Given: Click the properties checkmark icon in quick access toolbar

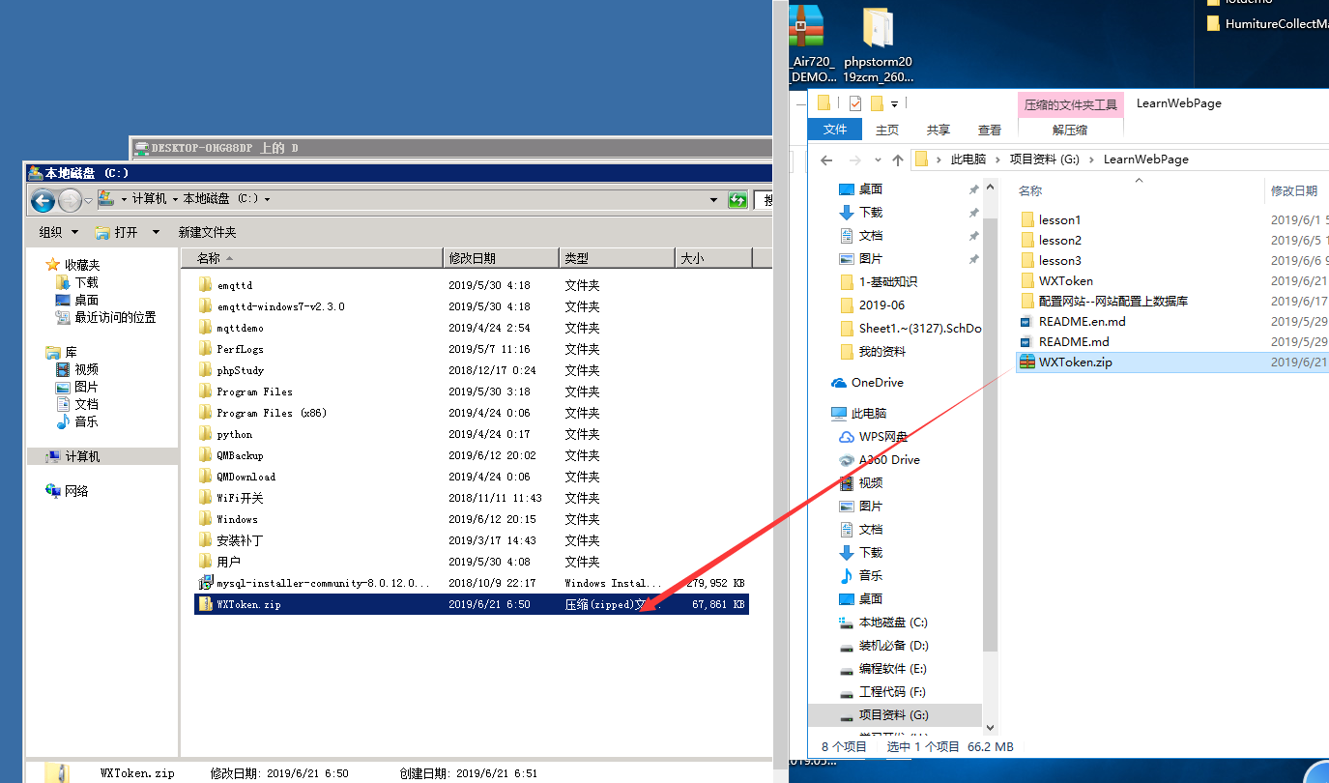Looking at the screenshot, I should (855, 103).
